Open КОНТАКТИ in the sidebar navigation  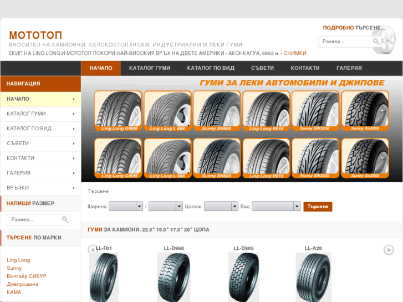[40, 158]
